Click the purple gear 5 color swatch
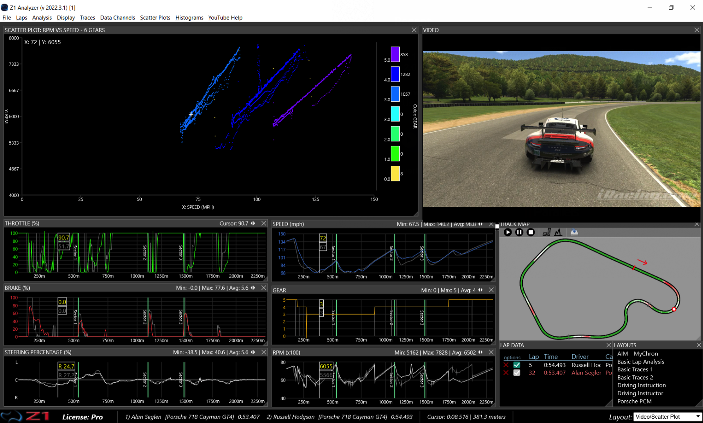Screen dimensions: 703x423 [395, 54]
